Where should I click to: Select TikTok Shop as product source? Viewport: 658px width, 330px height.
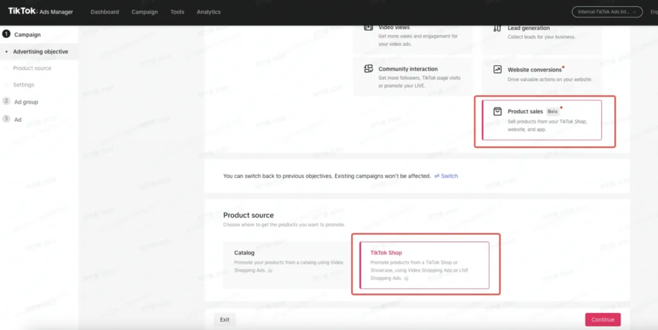coord(424,265)
